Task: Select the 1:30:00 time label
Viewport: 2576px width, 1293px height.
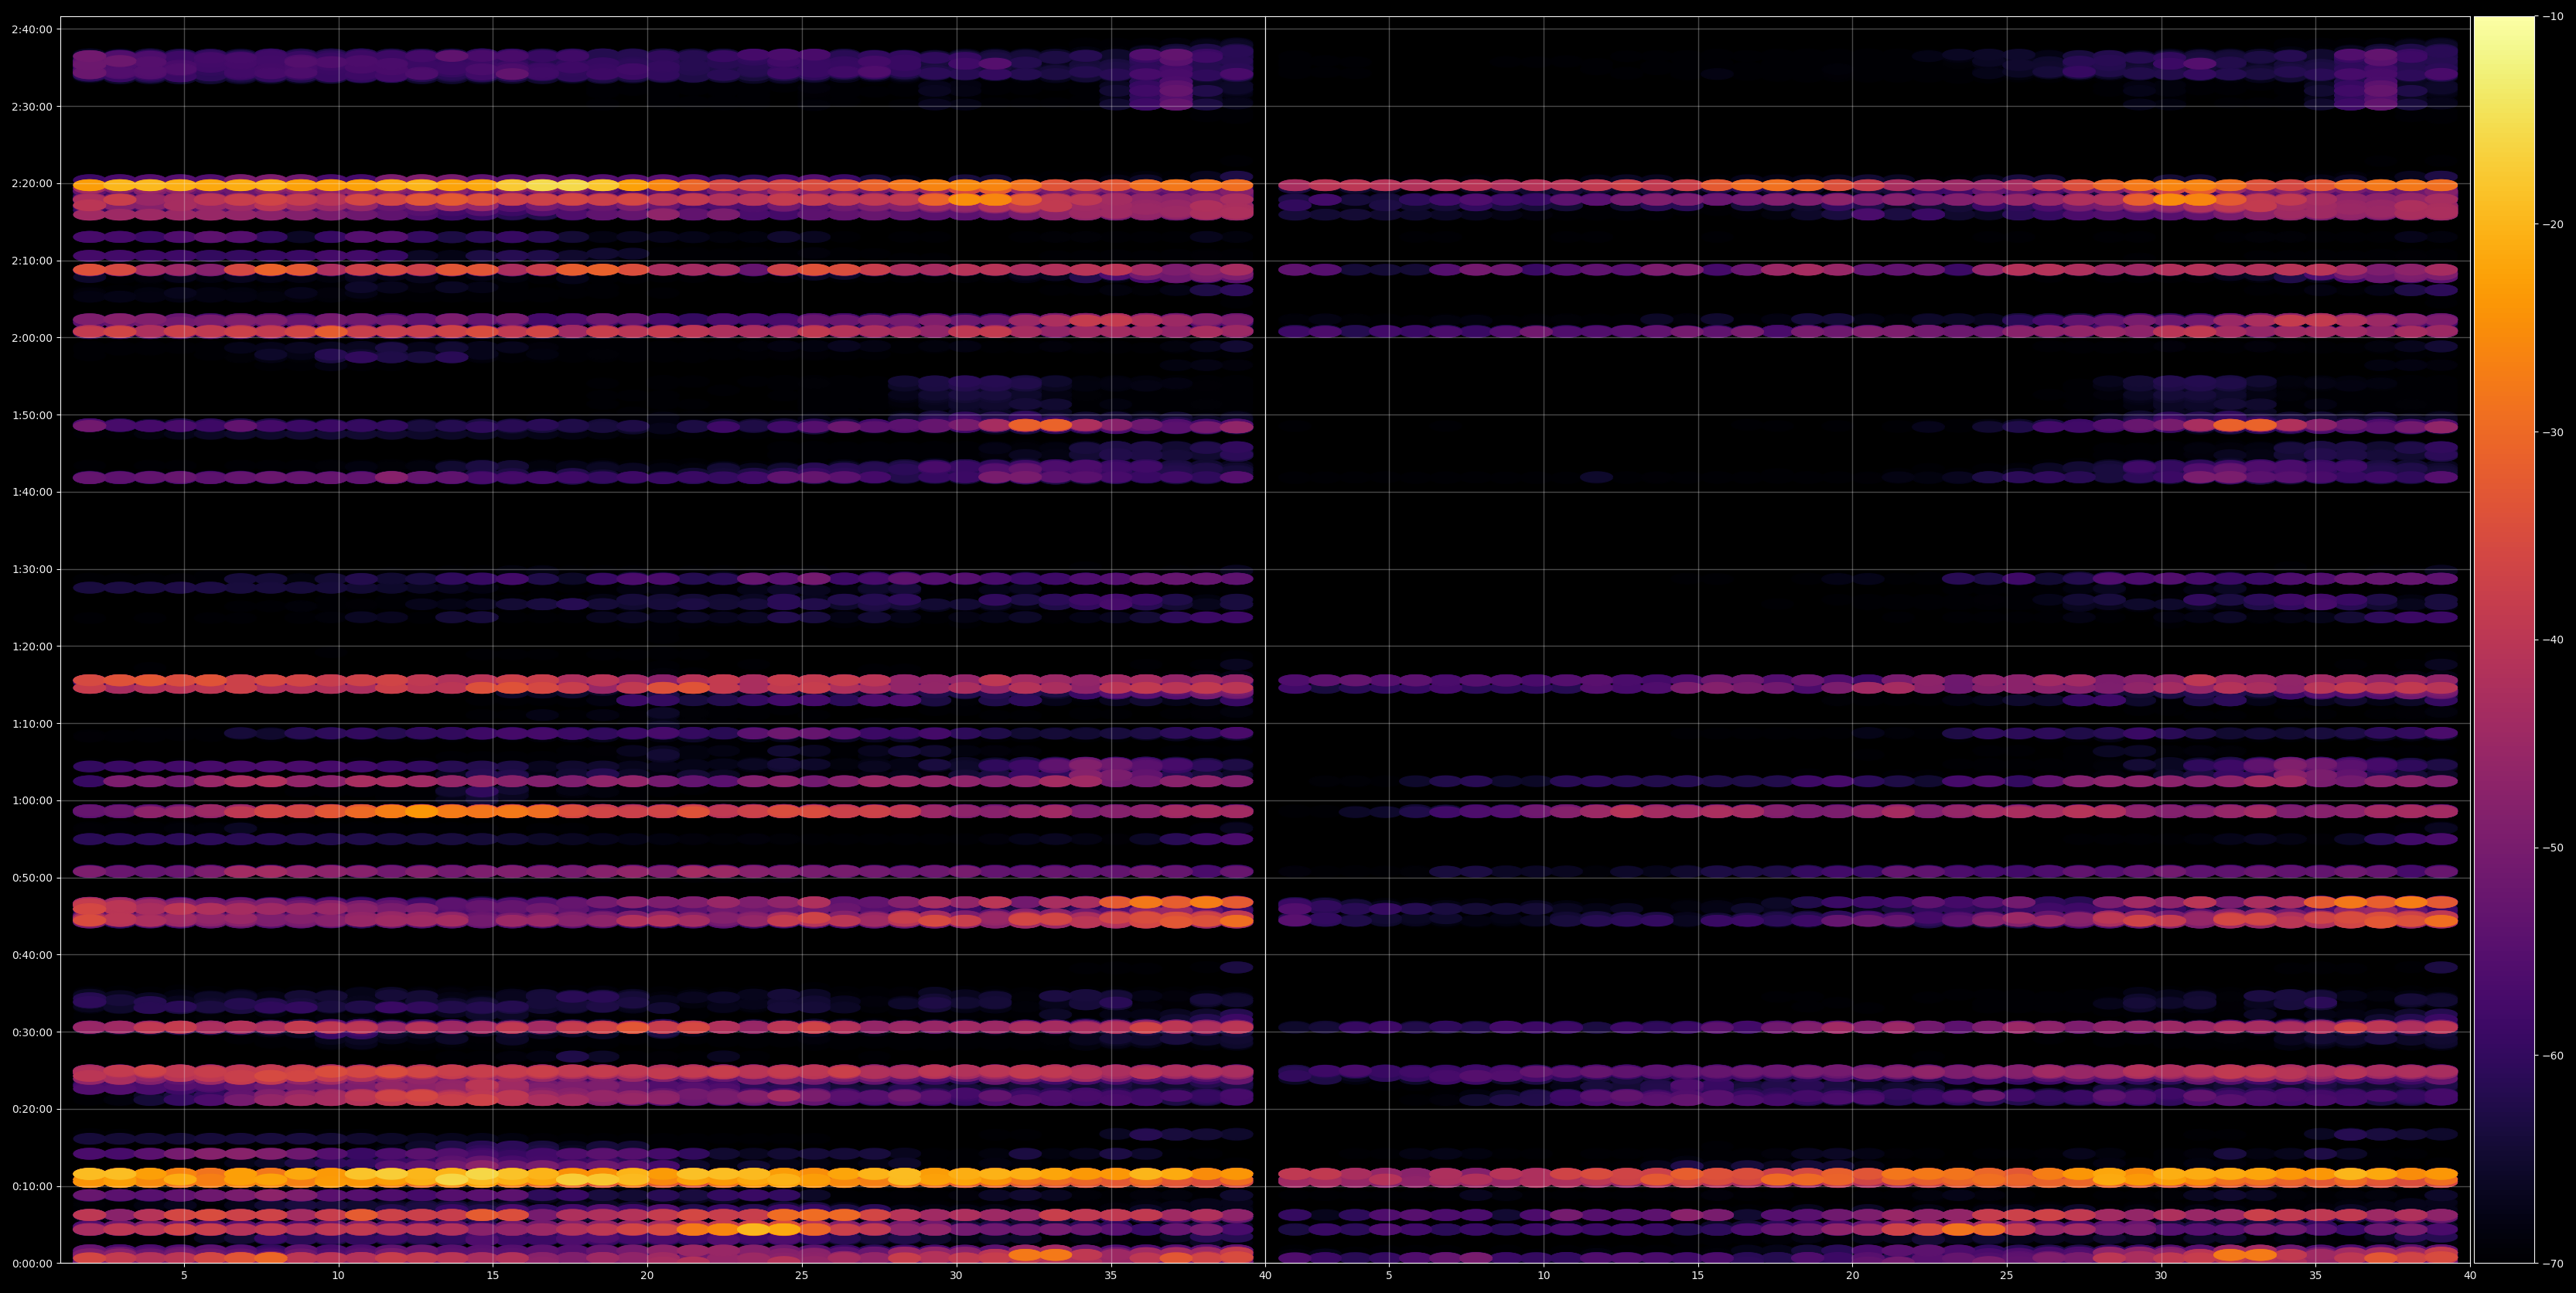Action: (x=32, y=569)
